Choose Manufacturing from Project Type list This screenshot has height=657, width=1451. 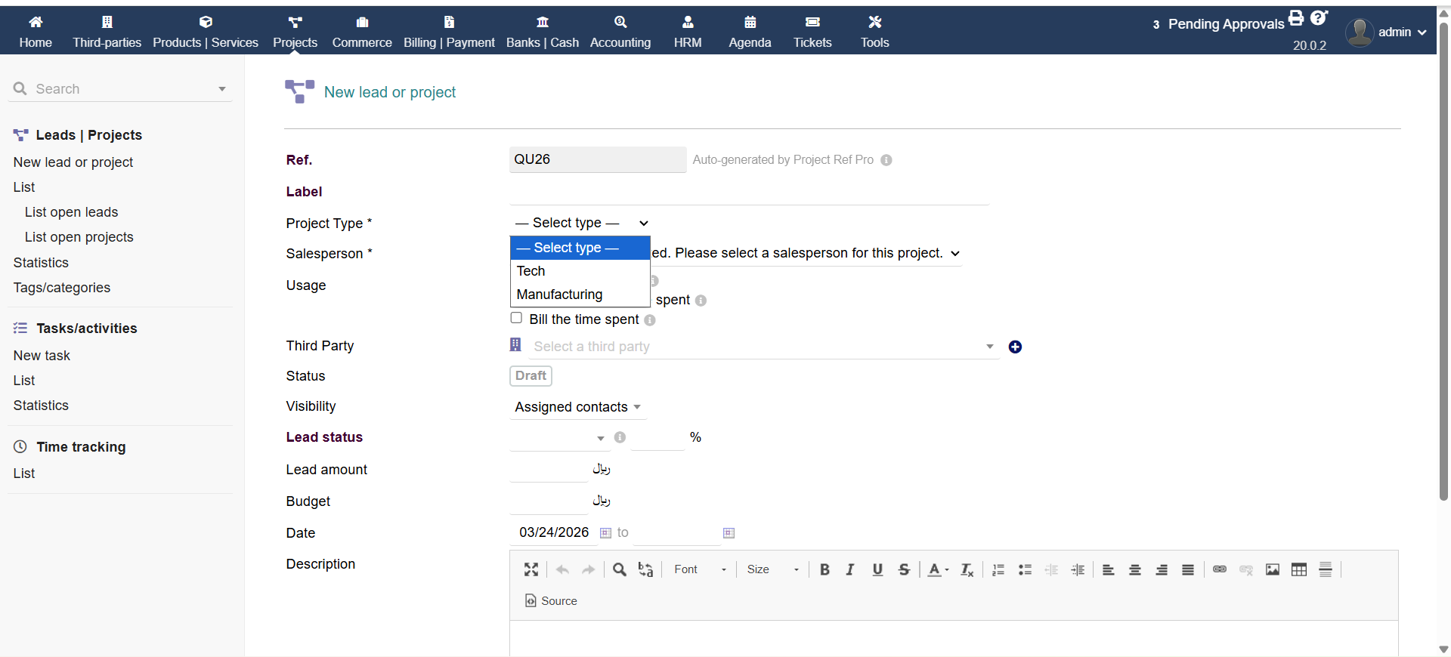pyautogui.click(x=559, y=295)
